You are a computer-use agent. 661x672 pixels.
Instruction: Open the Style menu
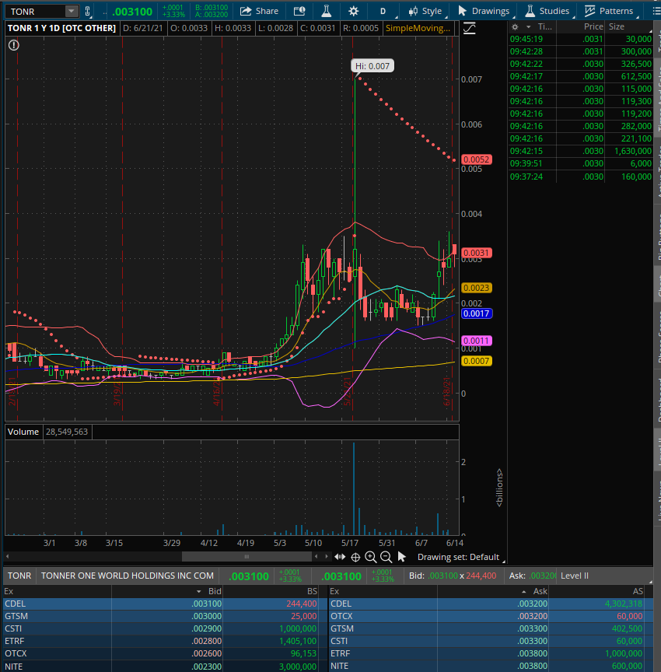point(425,11)
